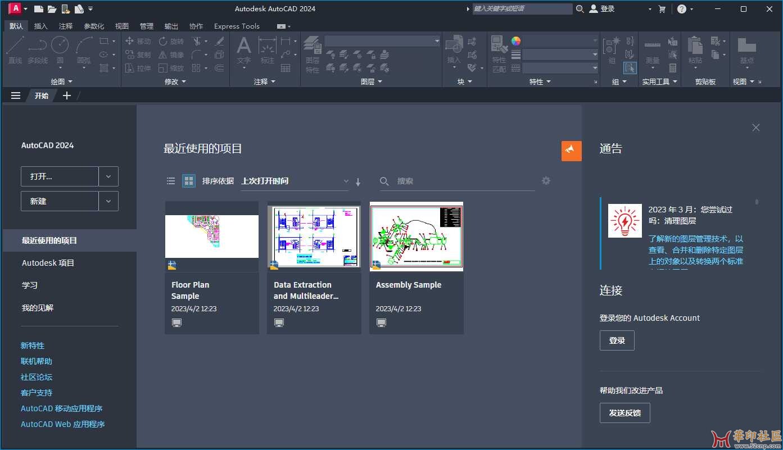Click the Match Properties icon
Image resolution: width=783 pixels, height=450 pixels.
point(499,51)
